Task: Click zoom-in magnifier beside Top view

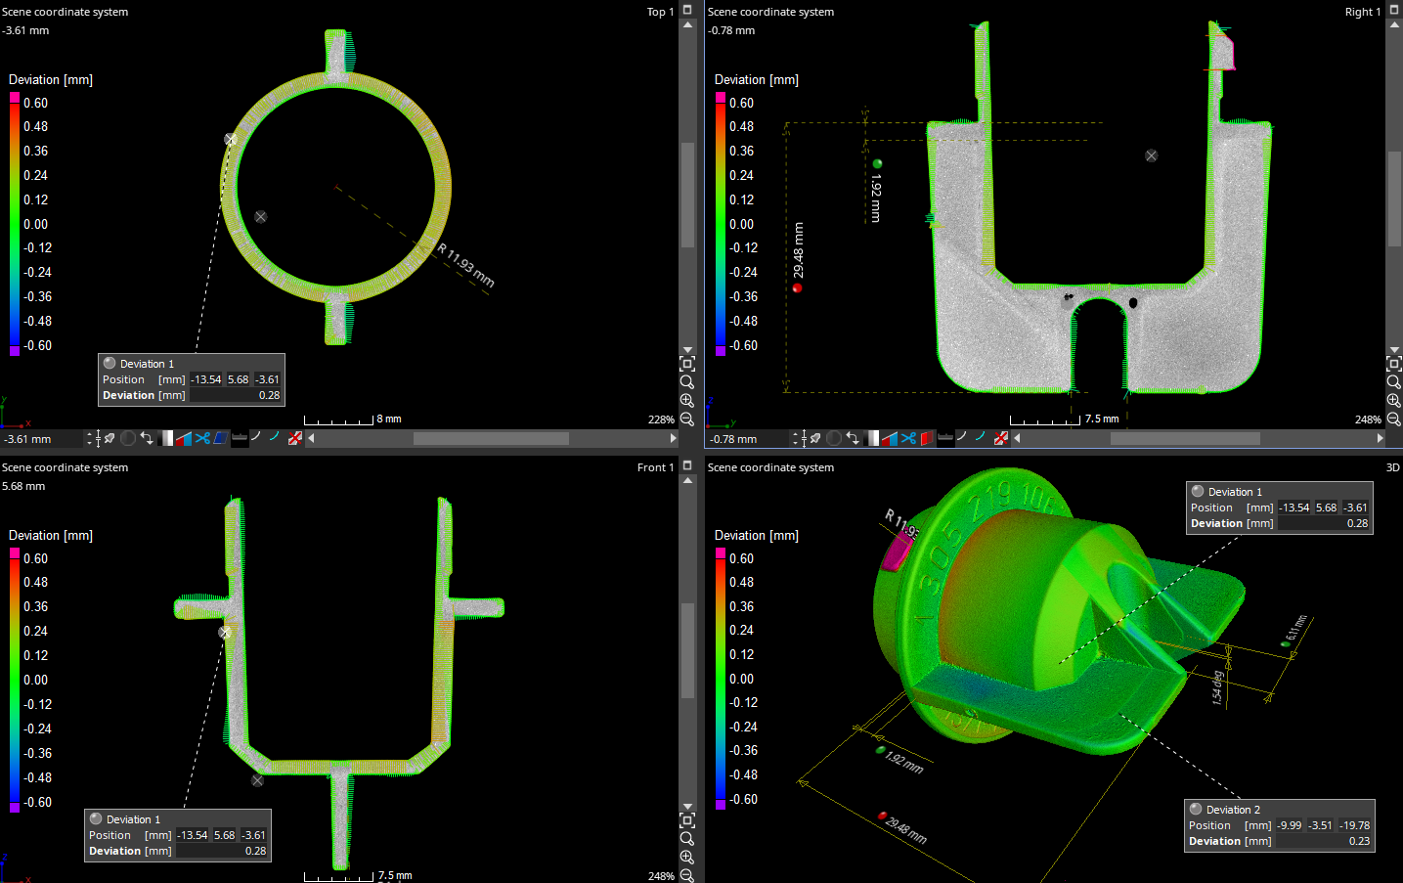Action: (x=687, y=401)
